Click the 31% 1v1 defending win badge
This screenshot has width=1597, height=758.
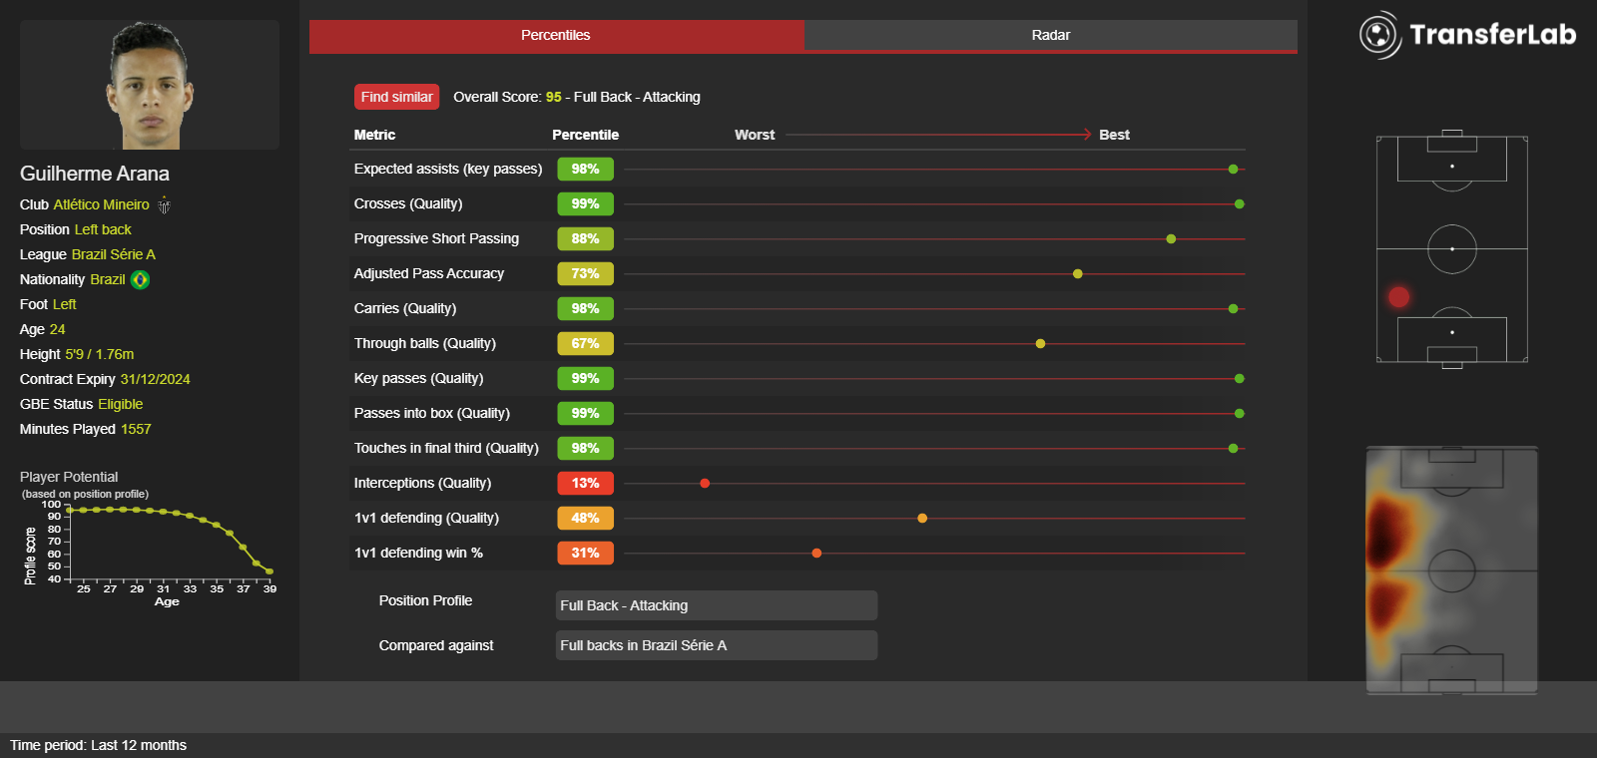pyautogui.click(x=585, y=554)
